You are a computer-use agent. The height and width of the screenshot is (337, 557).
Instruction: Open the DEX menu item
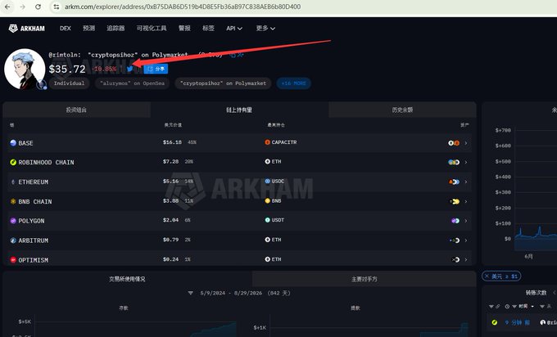coord(66,29)
